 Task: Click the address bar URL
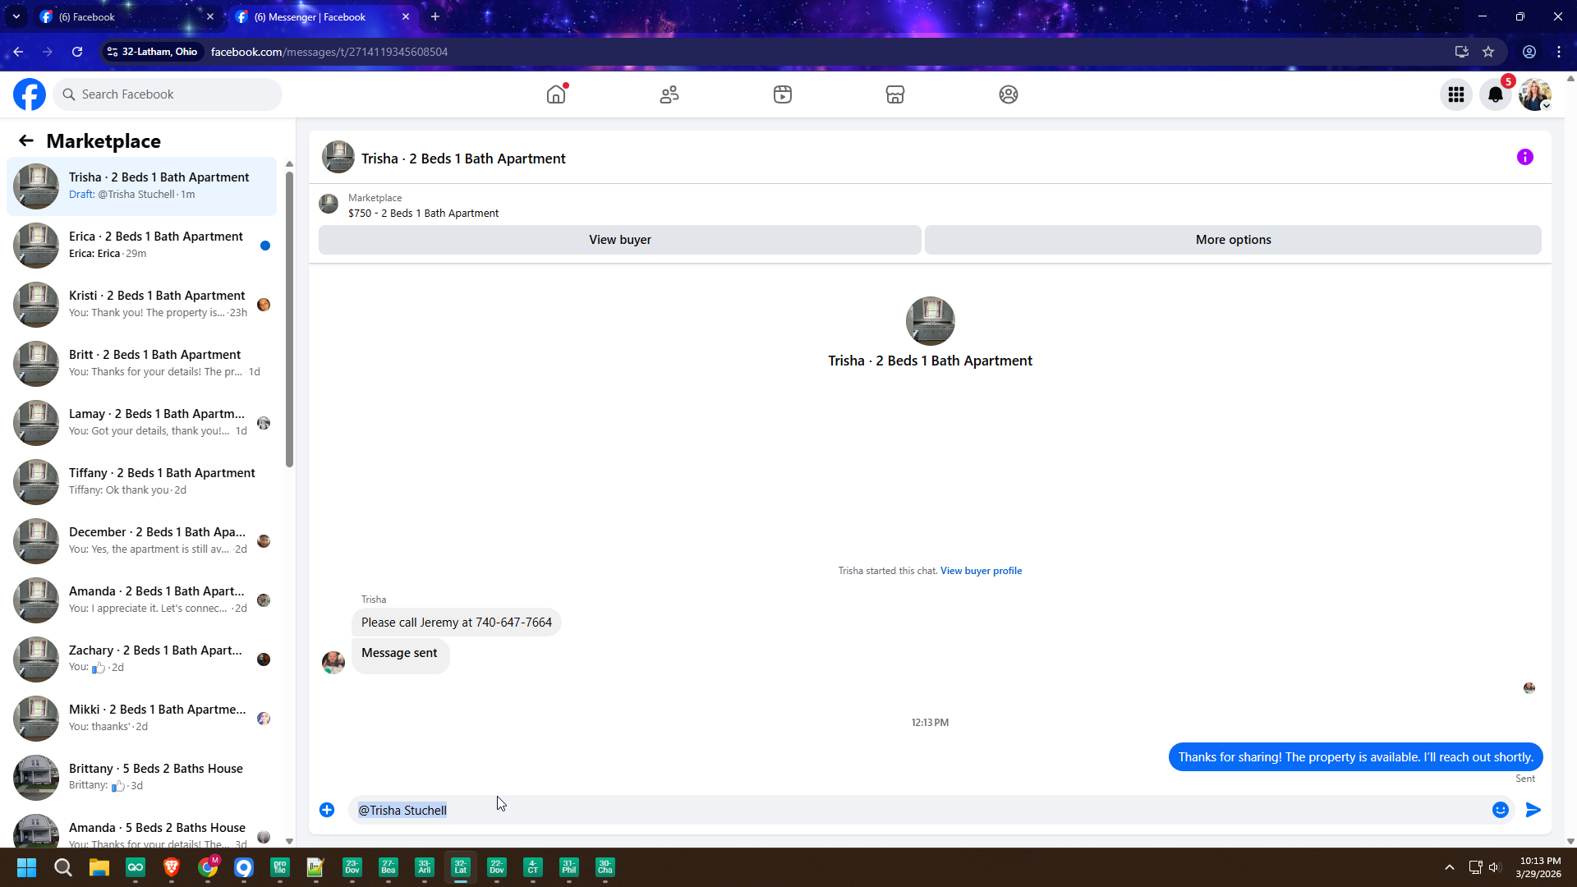click(x=329, y=52)
